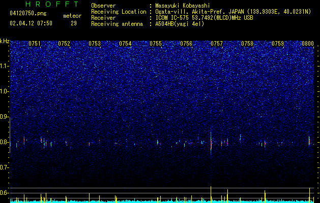Click the date stamp 02.04.12 07:50
This screenshot has width=320, height=203.
pyautogui.click(x=31, y=23)
